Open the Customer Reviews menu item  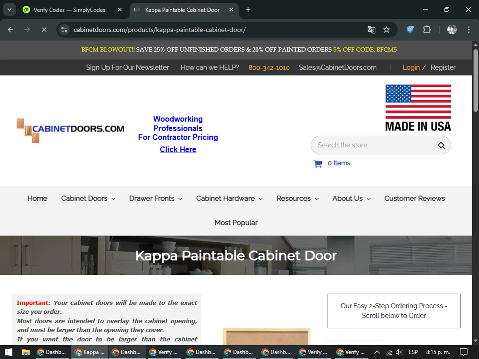[414, 198]
